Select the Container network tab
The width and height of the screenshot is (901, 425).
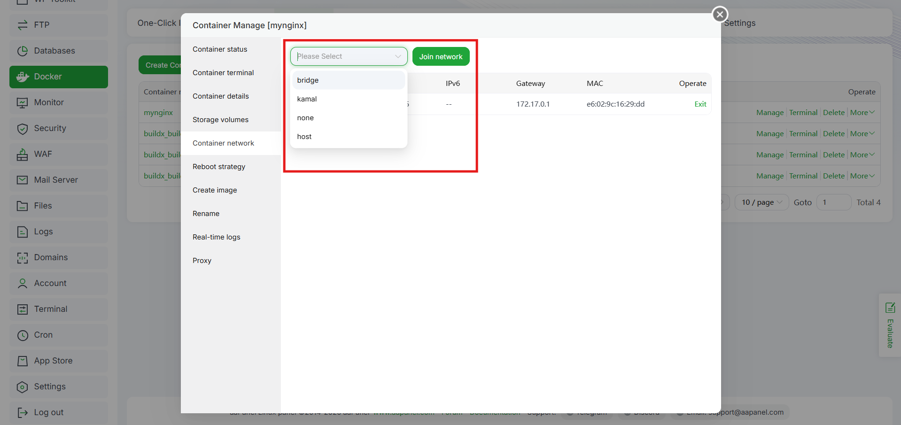point(231,143)
